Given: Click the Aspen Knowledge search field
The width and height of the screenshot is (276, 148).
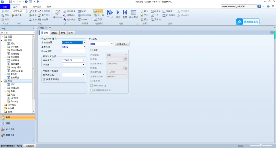Looking at the screenshot, I should click(x=239, y=6).
